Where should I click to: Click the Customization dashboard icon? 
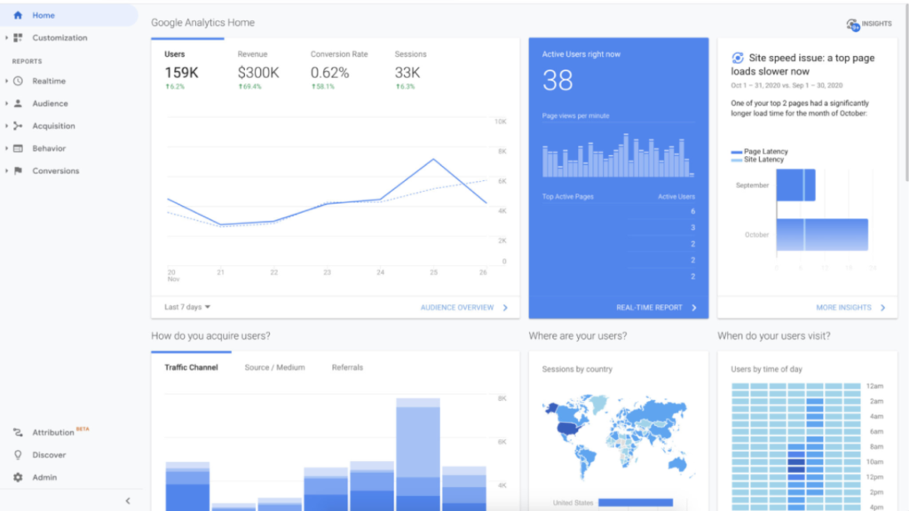[x=18, y=38]
